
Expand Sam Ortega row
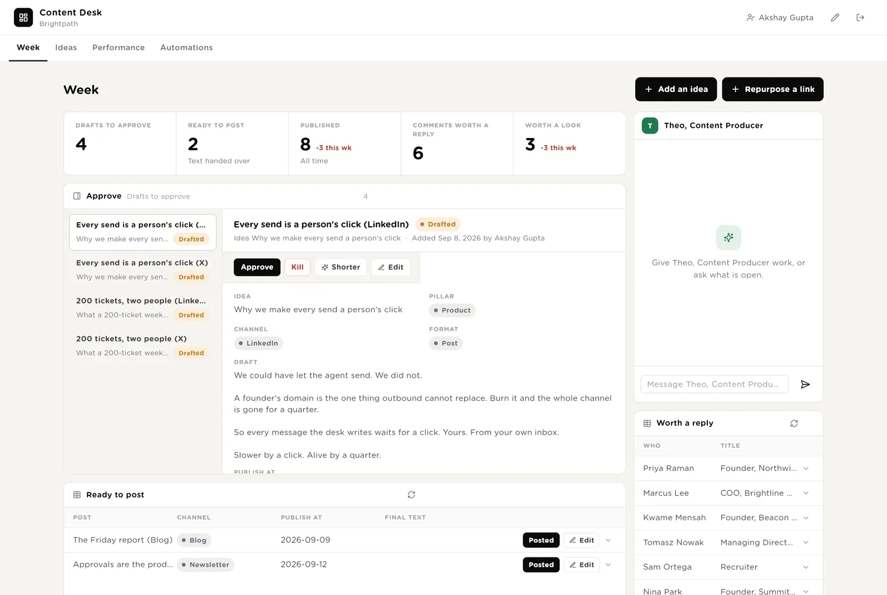click(806, 567)
